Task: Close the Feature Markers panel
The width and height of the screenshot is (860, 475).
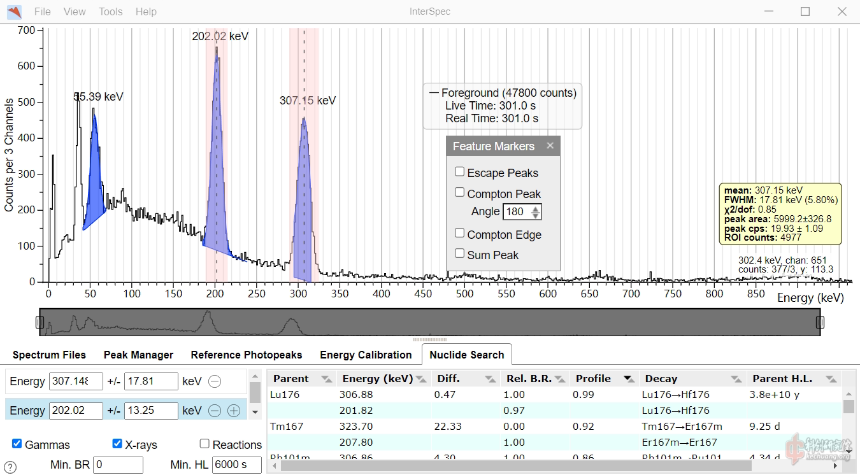Action: point(550,146)
